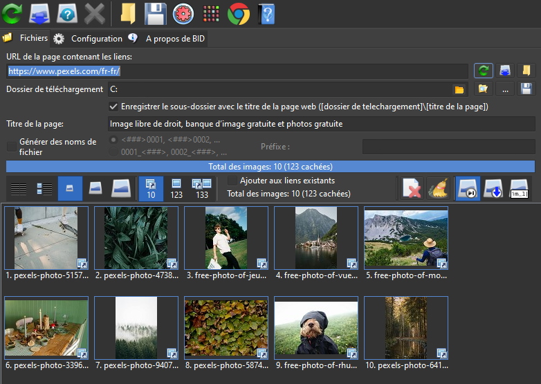
Task: Click the green refresh button beside URL field
Action: pyautogui.click(x=483, y=71)
